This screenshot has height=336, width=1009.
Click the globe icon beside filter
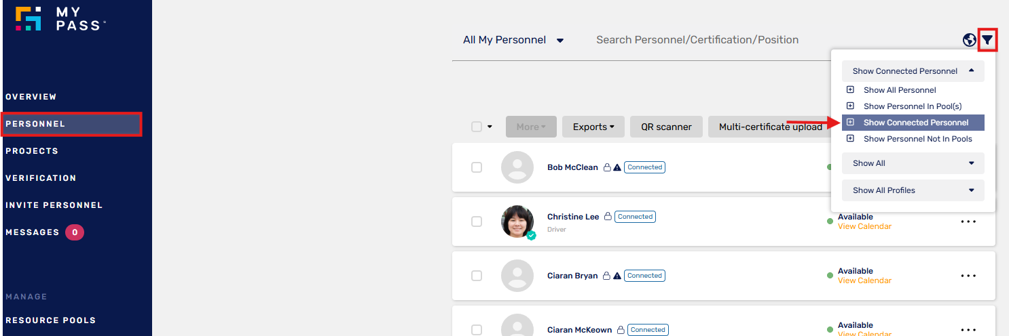coord(970,40)
